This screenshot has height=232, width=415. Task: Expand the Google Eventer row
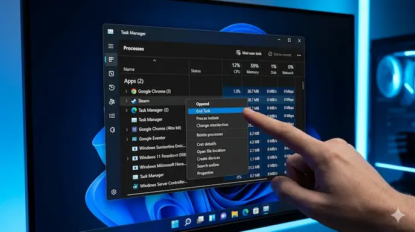click(127, 139)
